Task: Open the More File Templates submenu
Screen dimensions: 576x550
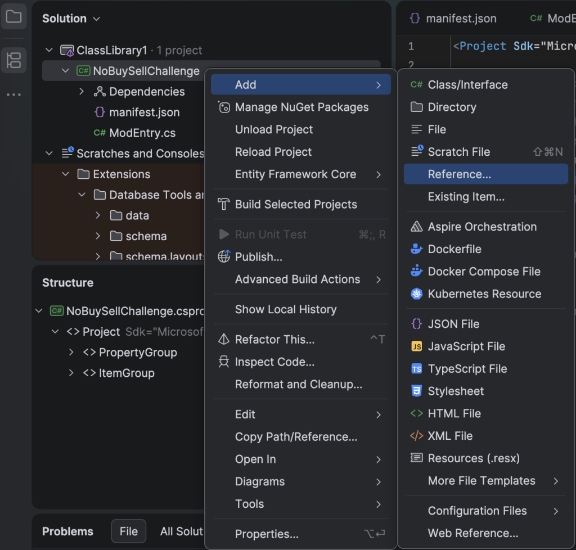Action: coord(481,481)
